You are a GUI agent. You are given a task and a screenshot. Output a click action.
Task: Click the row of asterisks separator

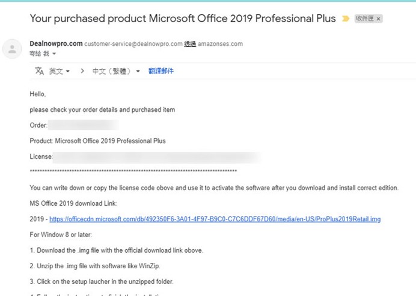(x=133, y=172)
